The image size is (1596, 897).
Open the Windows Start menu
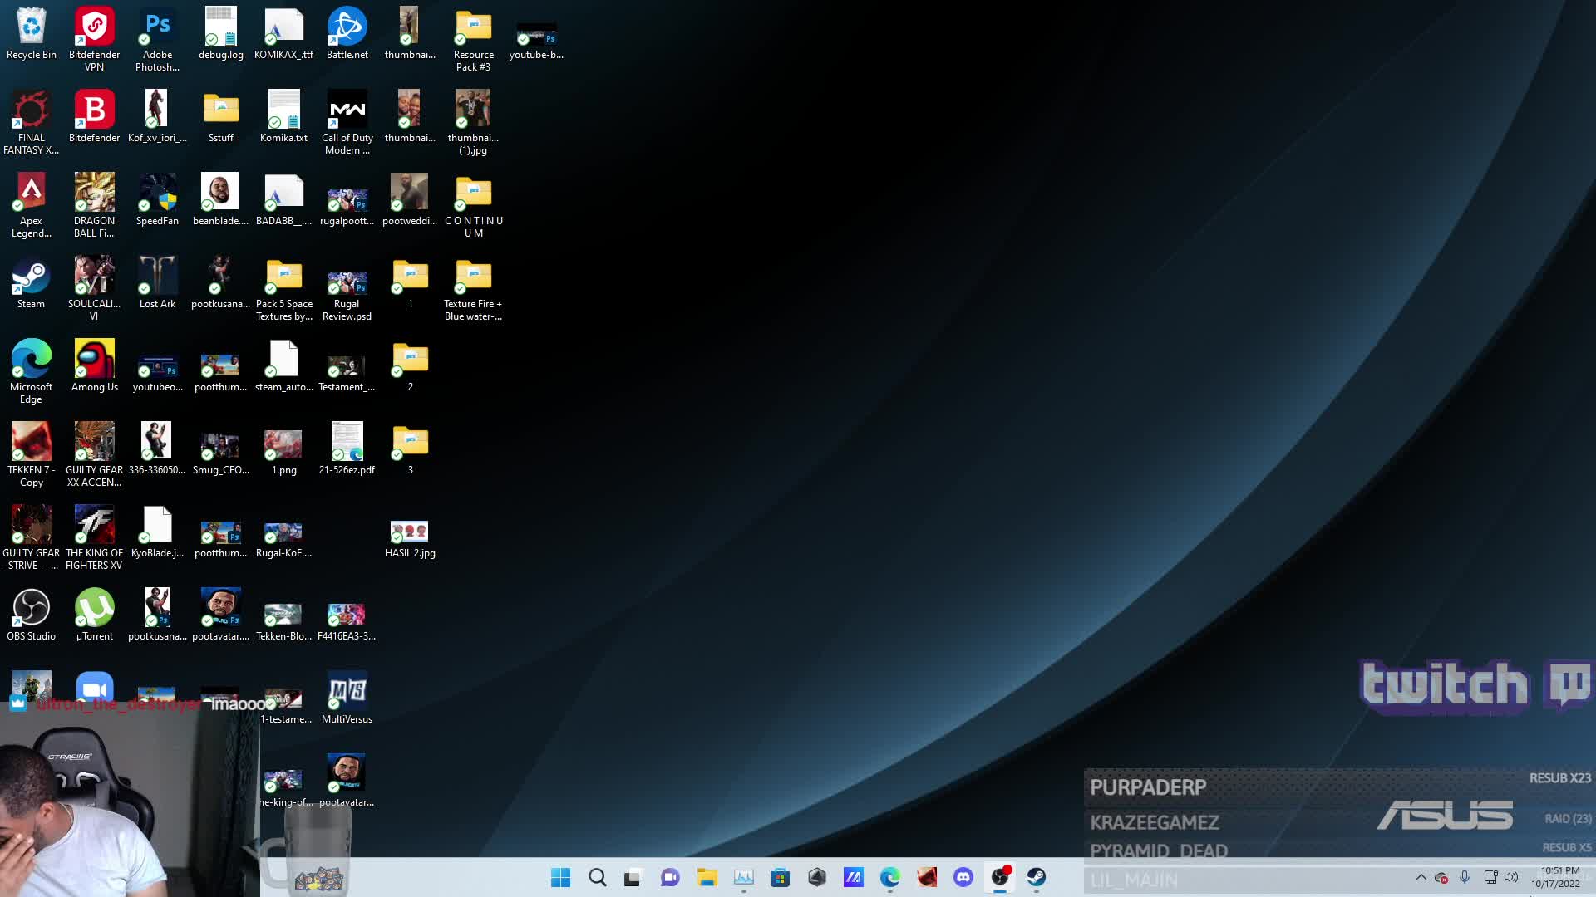[x=560, y=877]
